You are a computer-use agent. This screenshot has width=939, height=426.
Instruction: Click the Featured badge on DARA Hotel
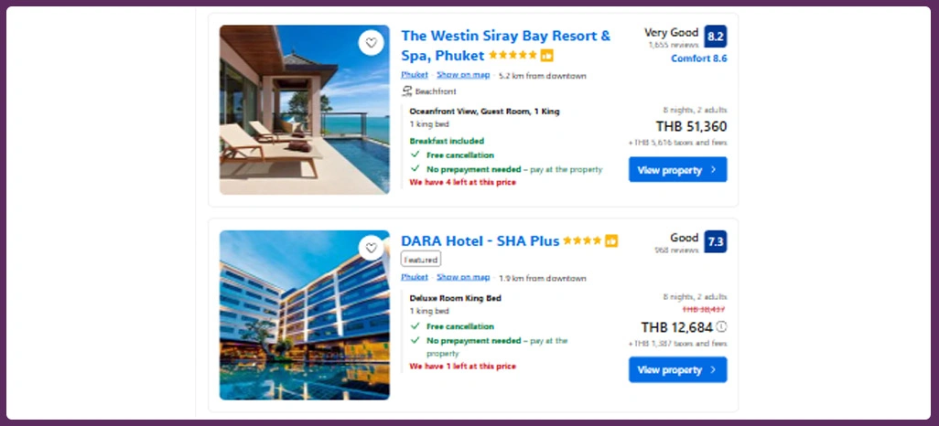coord(420,260)
